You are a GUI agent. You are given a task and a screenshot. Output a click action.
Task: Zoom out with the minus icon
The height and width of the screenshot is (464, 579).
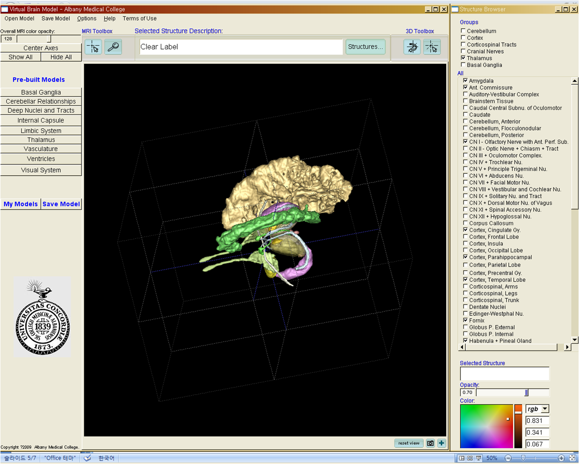click(508, 458)
